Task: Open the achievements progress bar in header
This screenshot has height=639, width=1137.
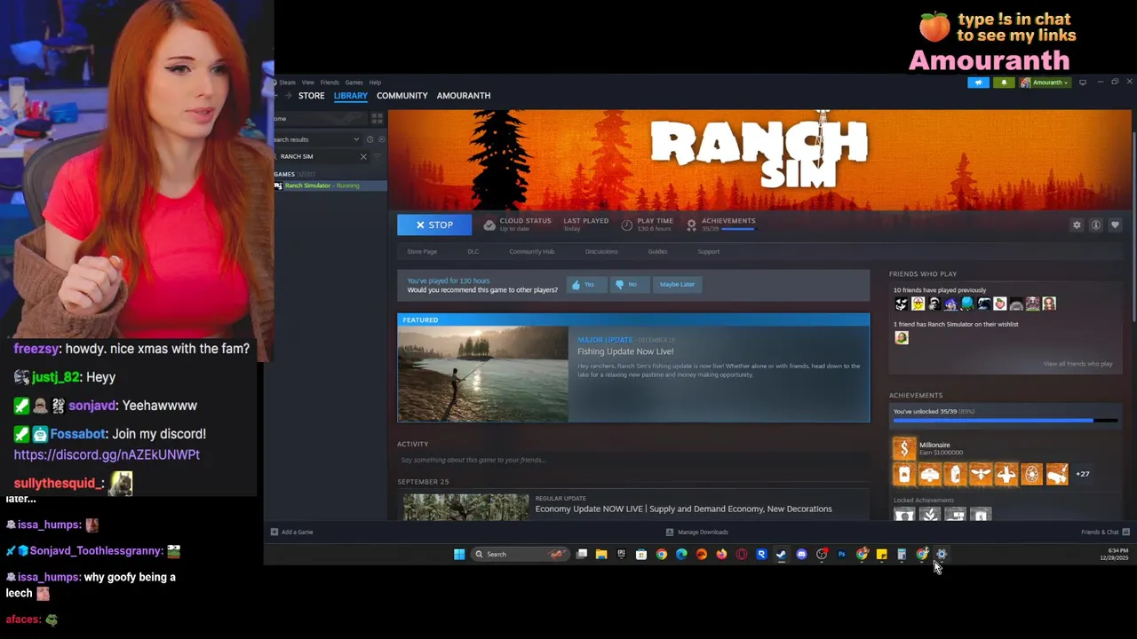Action: click(x=737, y=229)
